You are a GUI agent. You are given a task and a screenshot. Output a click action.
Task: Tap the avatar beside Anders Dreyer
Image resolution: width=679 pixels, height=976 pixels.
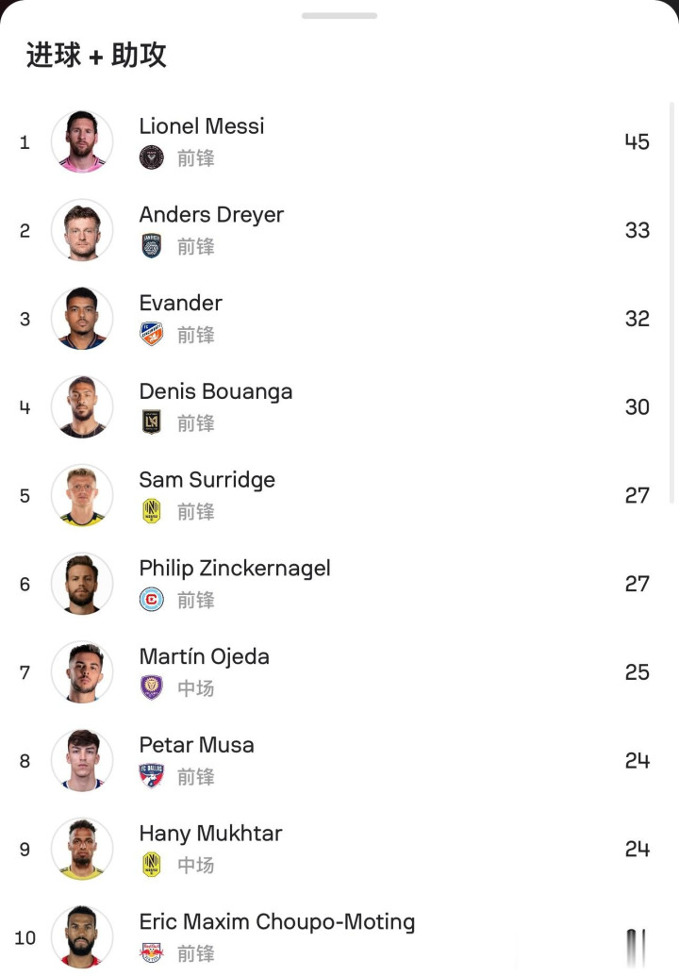pyautogui.click(x=82, y=230)
